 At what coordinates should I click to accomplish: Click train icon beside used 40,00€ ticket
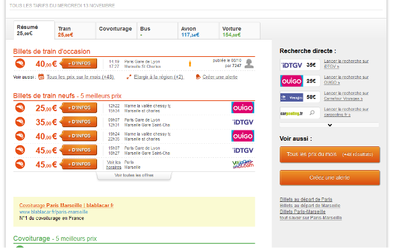pos(20,63)
